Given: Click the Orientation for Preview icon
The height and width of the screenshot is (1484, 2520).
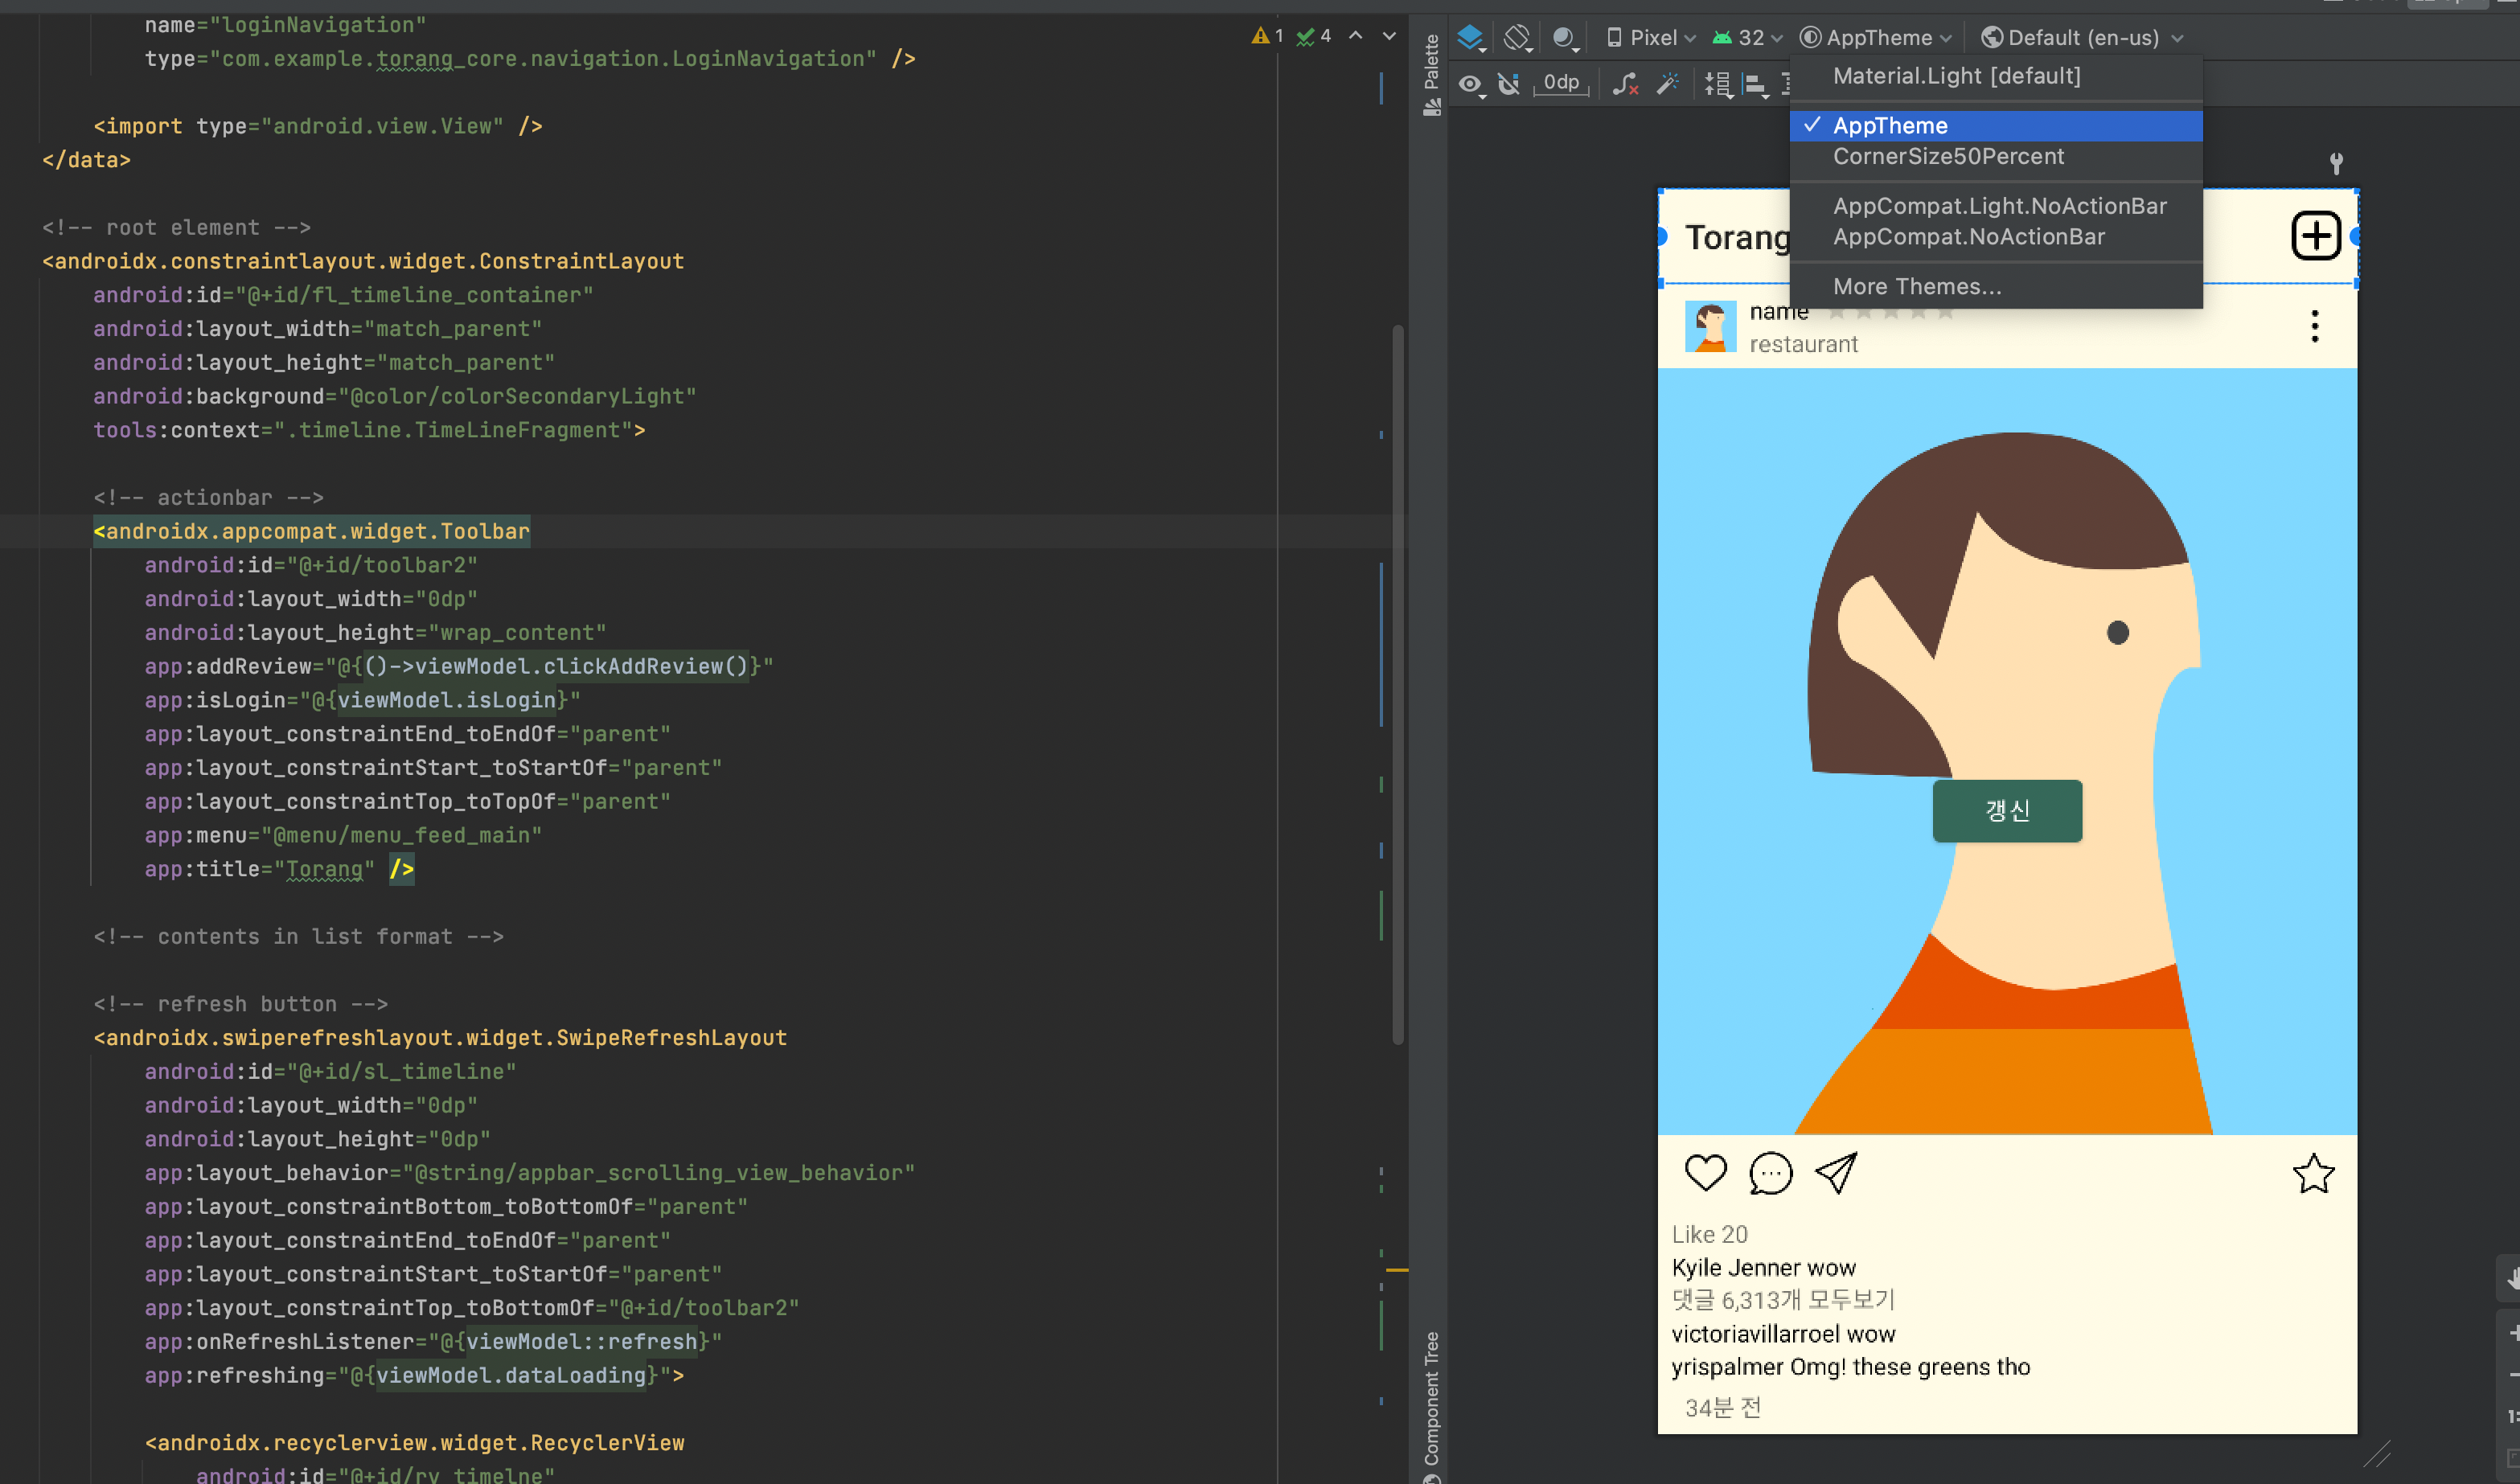Looking at the screenshot, I should tap(1517, 38).
